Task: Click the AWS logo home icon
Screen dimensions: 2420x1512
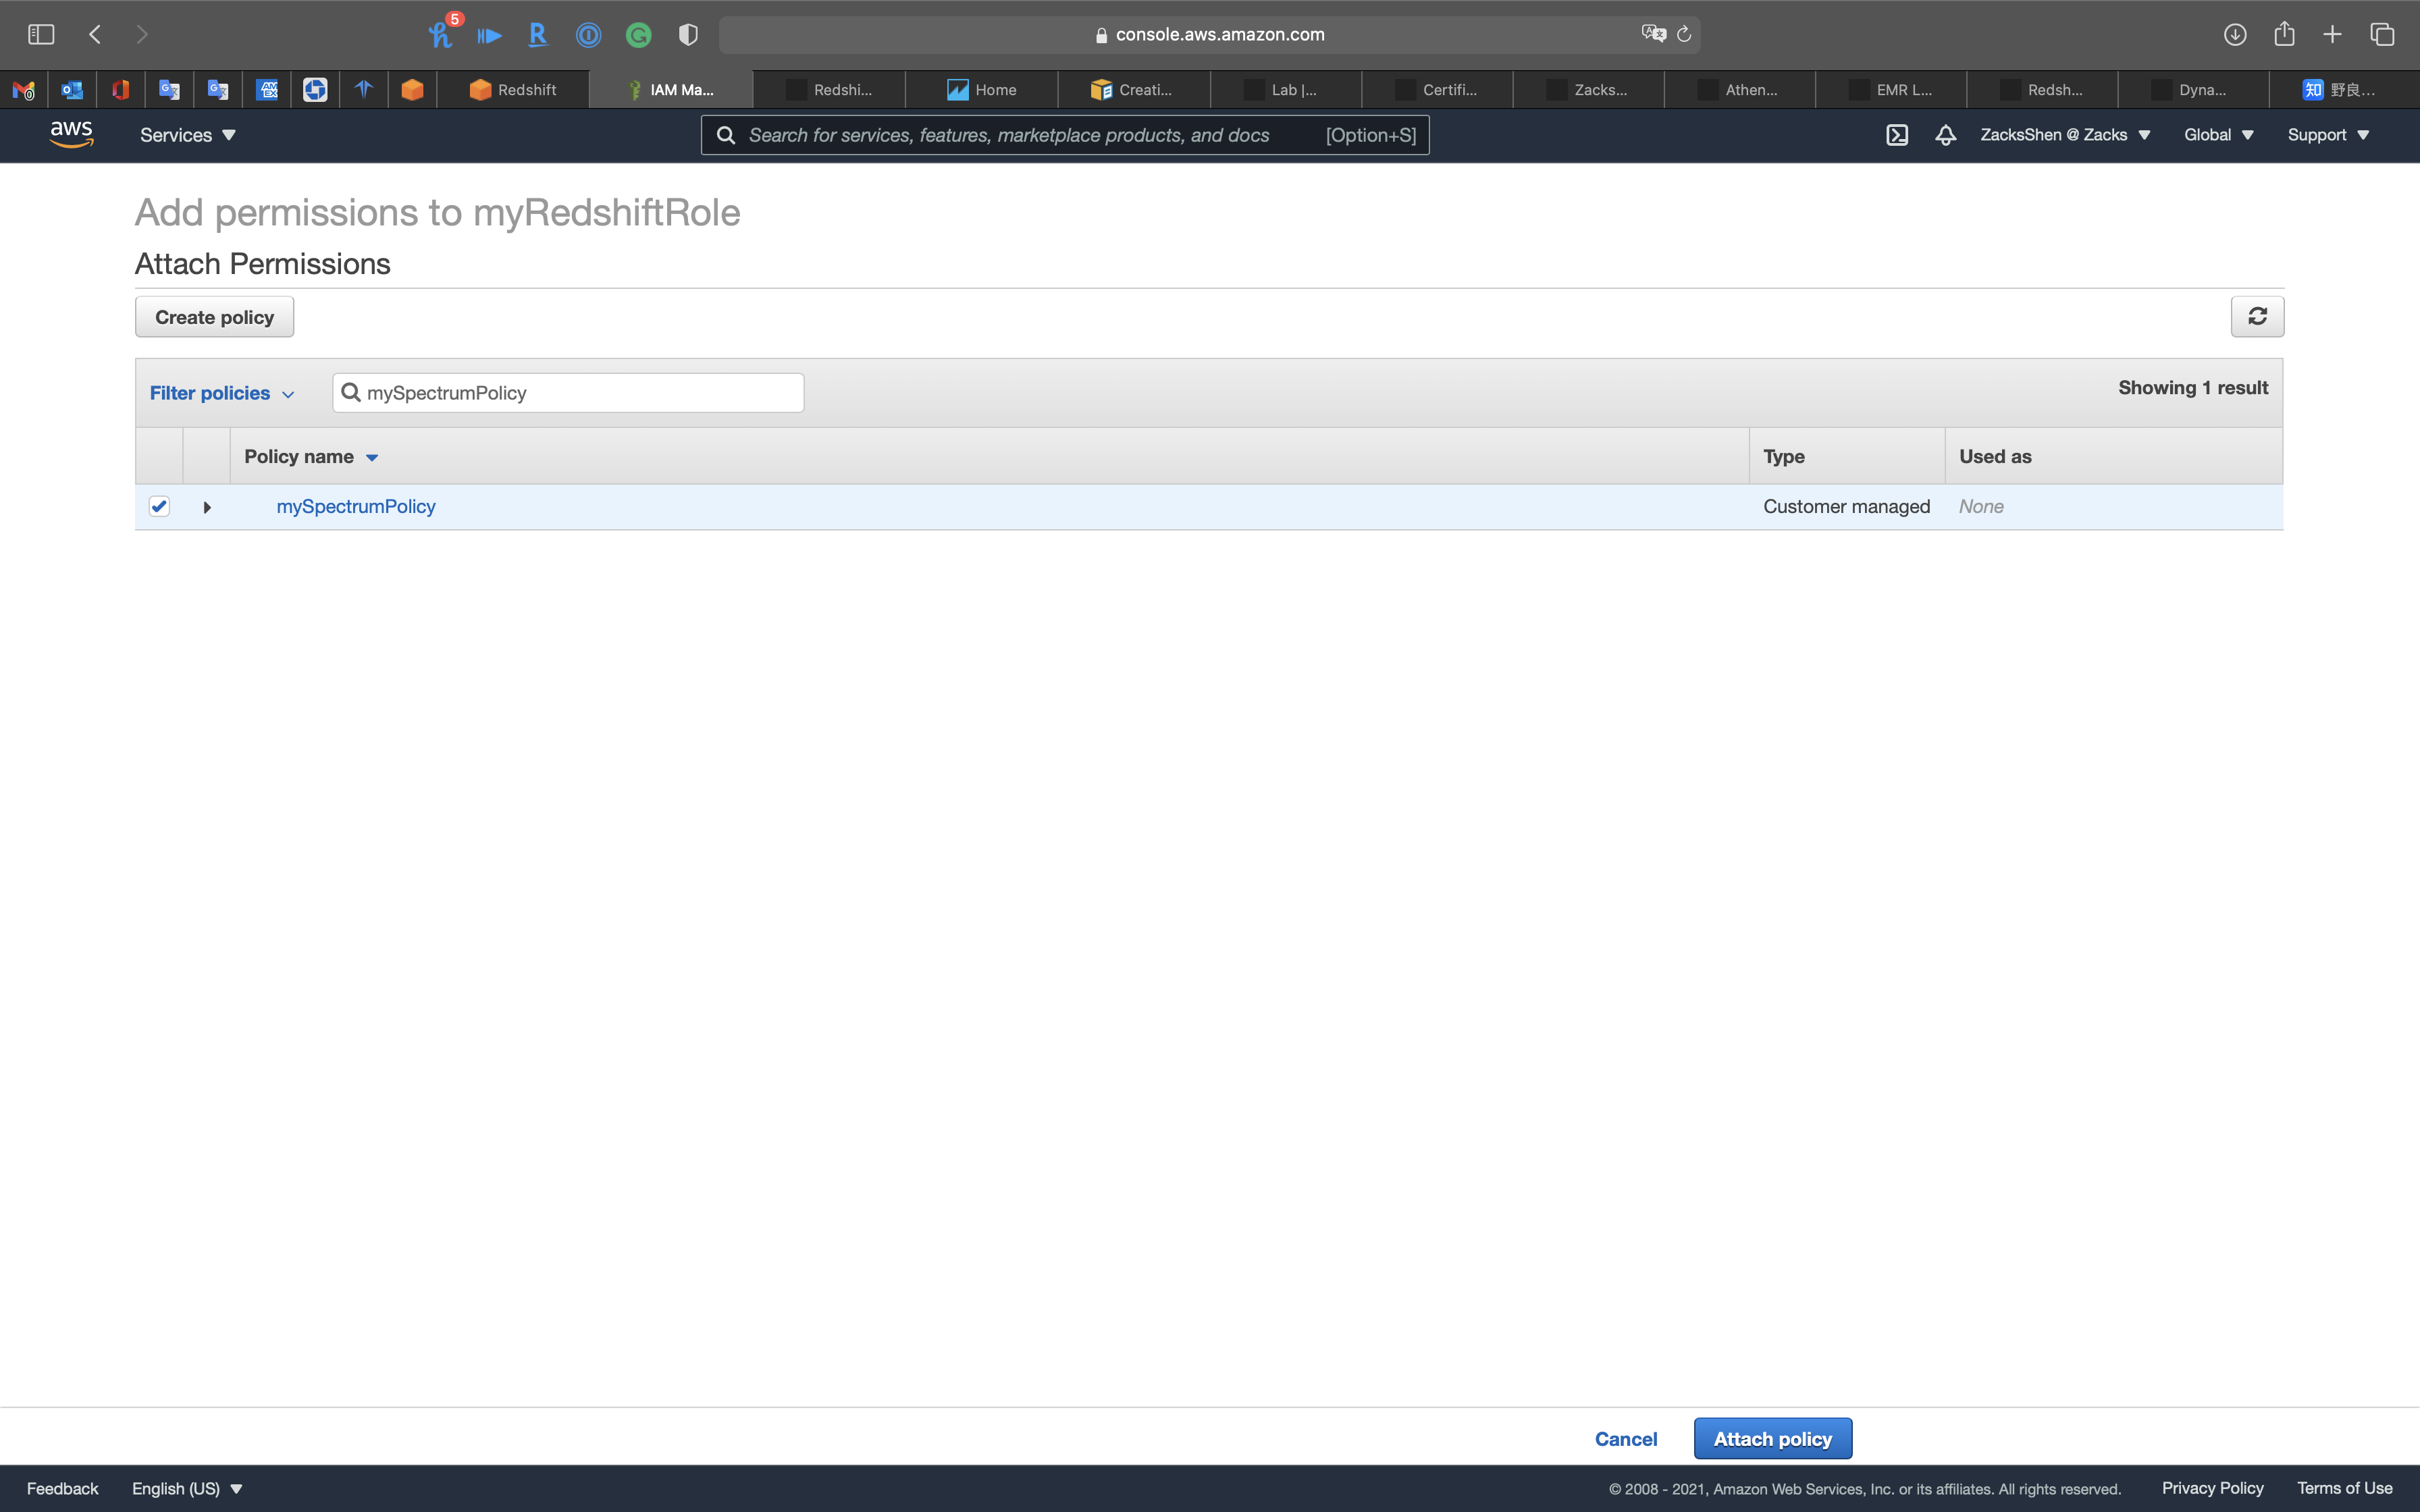Action: pyautogui.click(x=71, y=134)
